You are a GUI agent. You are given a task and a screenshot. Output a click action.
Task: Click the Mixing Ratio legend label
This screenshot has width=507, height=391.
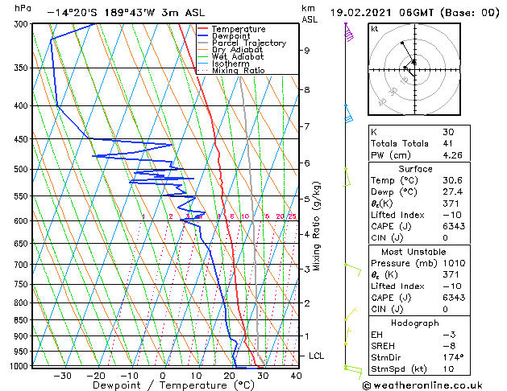(x=239, y=71)
